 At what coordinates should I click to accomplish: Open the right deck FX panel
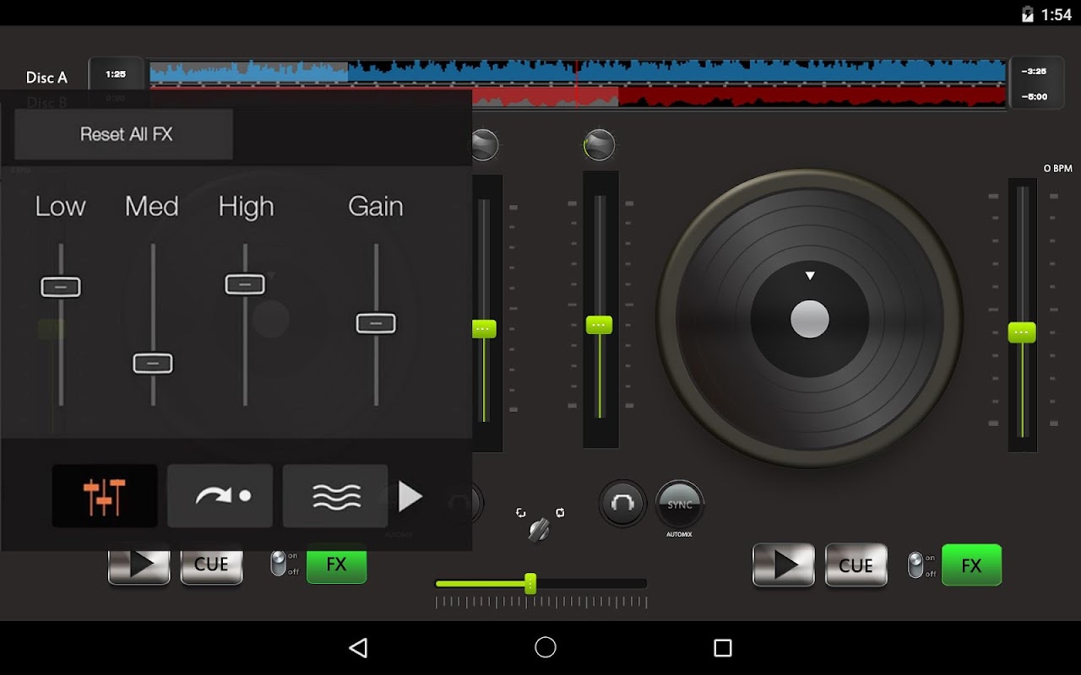click(972, 564)
